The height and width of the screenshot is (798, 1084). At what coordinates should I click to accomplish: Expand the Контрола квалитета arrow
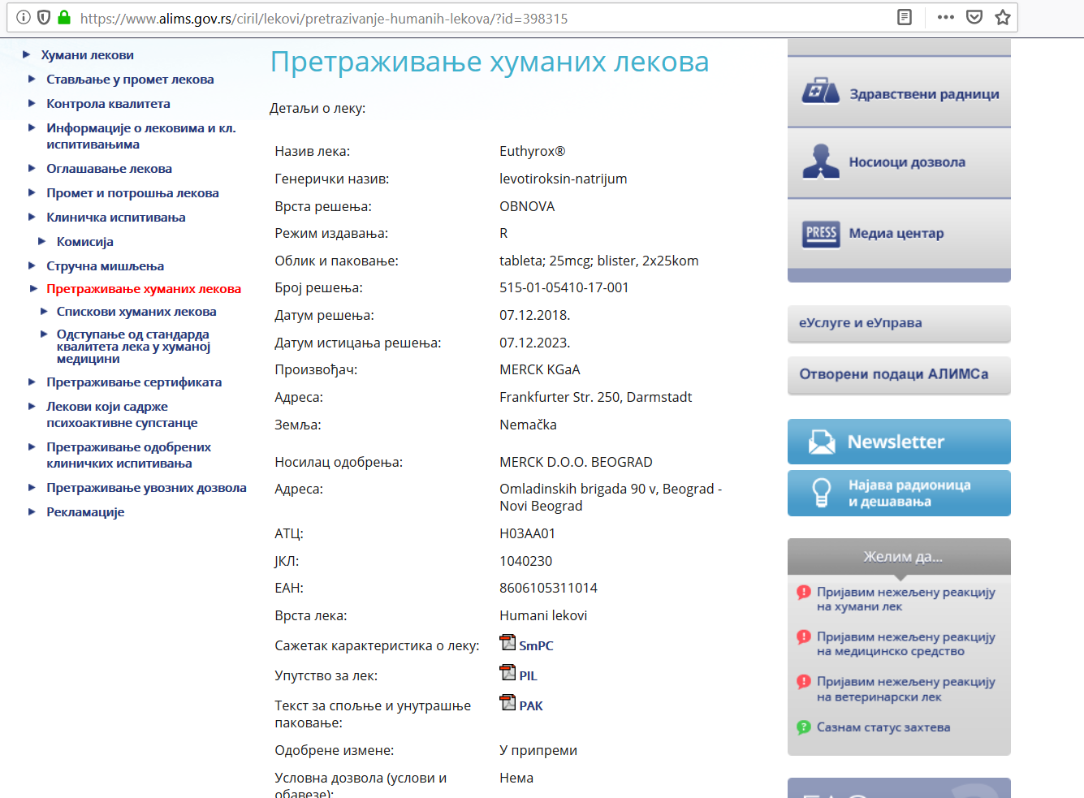click(x=32, y=103)
